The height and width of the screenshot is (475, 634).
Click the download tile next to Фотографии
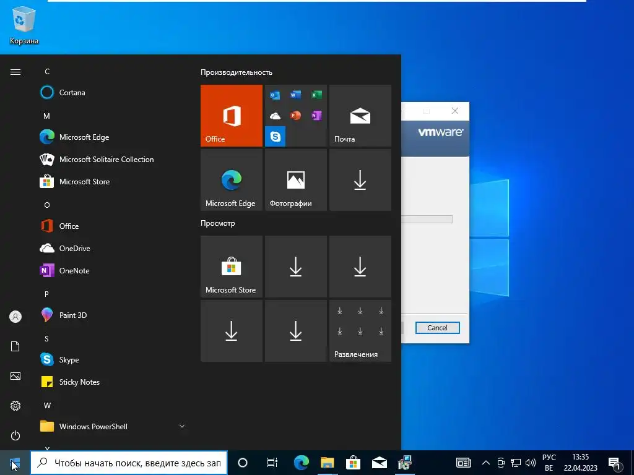tap(360, 180)
